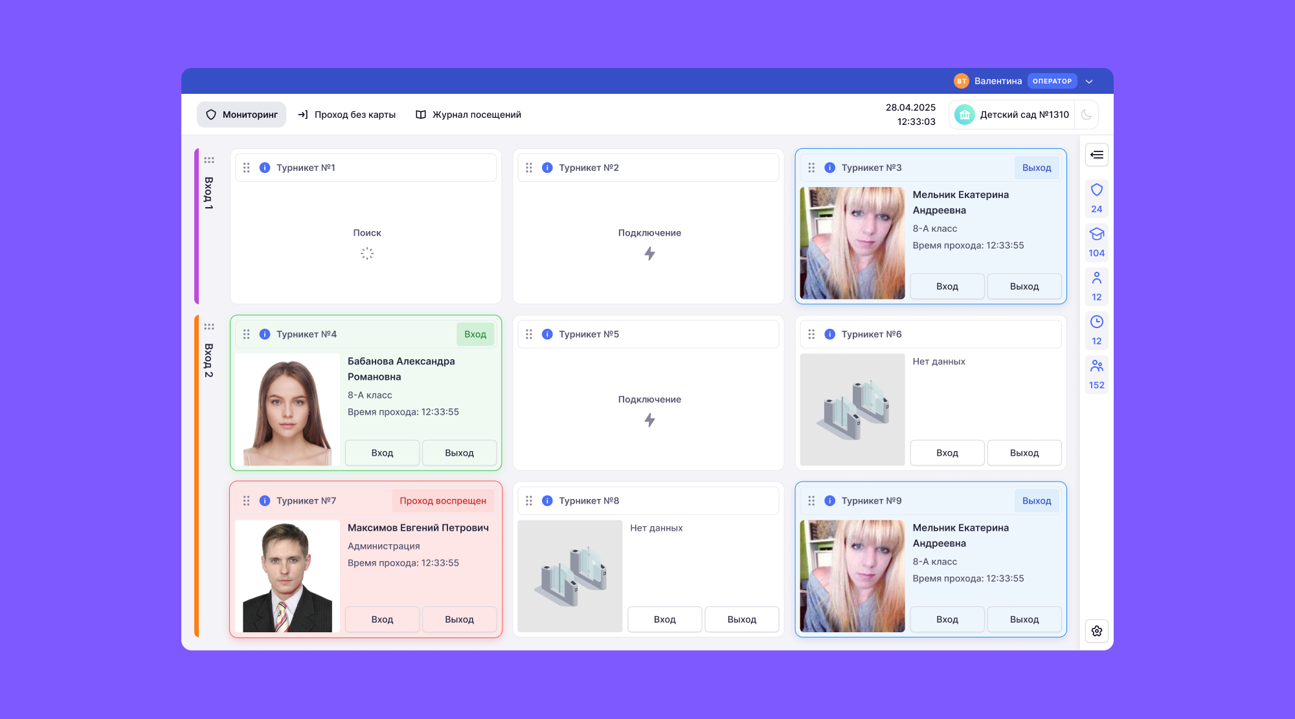Viewport: 1295px width, 719px height.
Task: Click the purple Вход 1 group bar
Action: pyautogui.click(x=197, y=227)
